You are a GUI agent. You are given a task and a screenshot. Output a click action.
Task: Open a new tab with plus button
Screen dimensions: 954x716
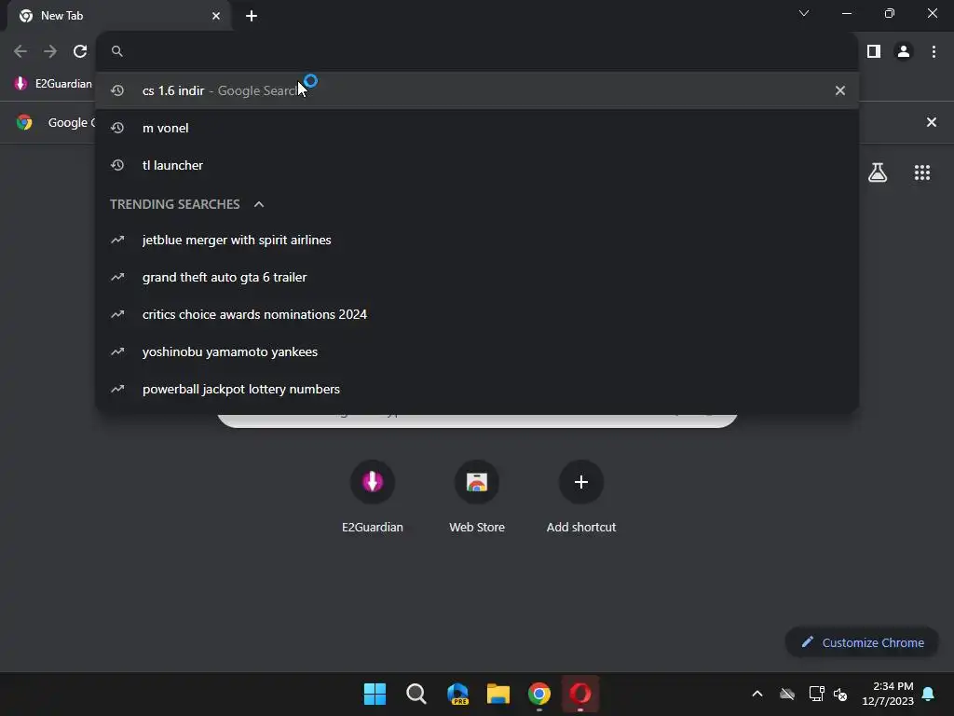pos(252,16)
